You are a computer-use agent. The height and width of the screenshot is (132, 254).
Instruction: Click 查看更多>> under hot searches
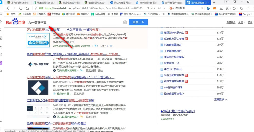[220, 100]
